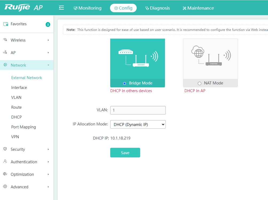Click the Advanced gear icon
The image size is (268, 200).
[5, 187]
